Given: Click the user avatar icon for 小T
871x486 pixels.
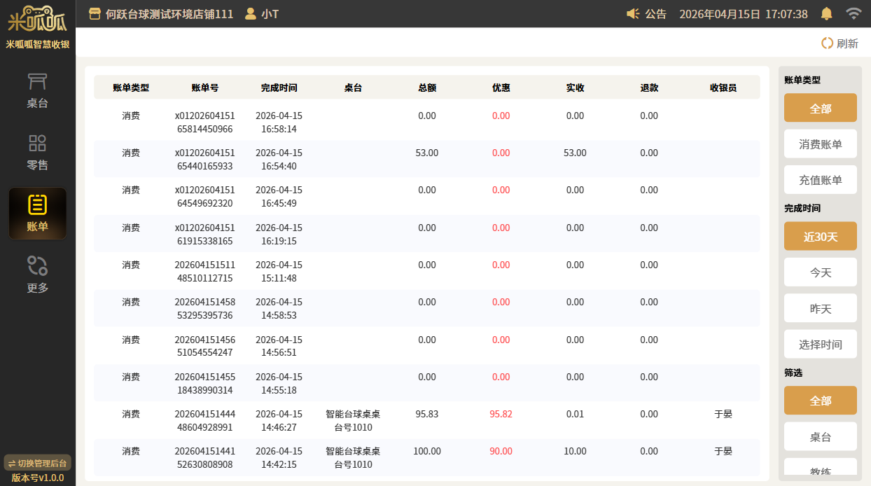Looking at the screenshot, I should pos(250,14).
